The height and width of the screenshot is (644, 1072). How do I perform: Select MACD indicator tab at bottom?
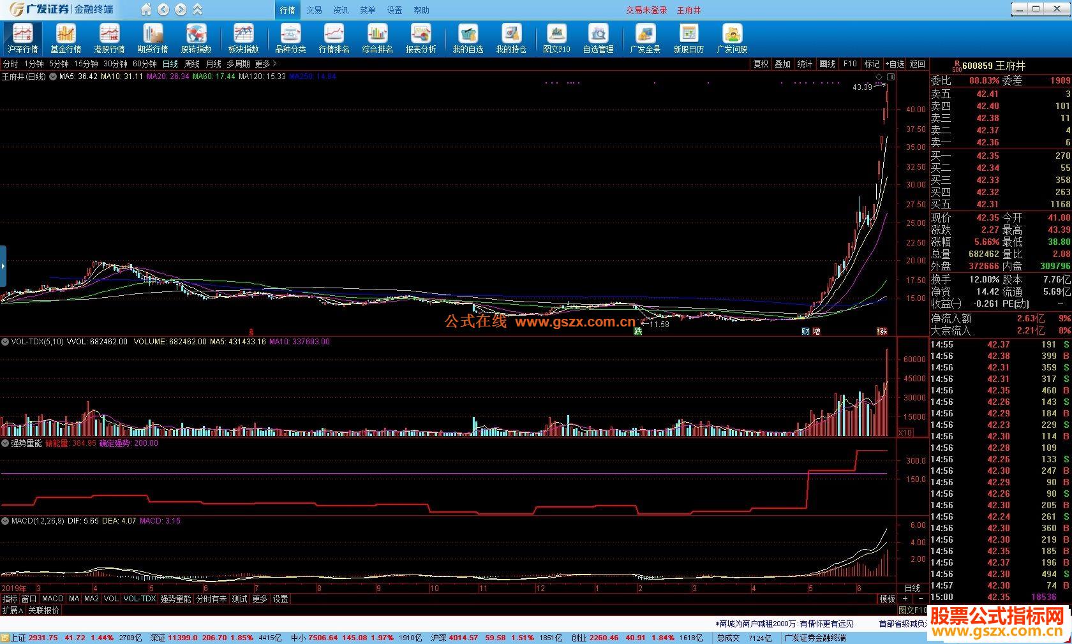52,599
